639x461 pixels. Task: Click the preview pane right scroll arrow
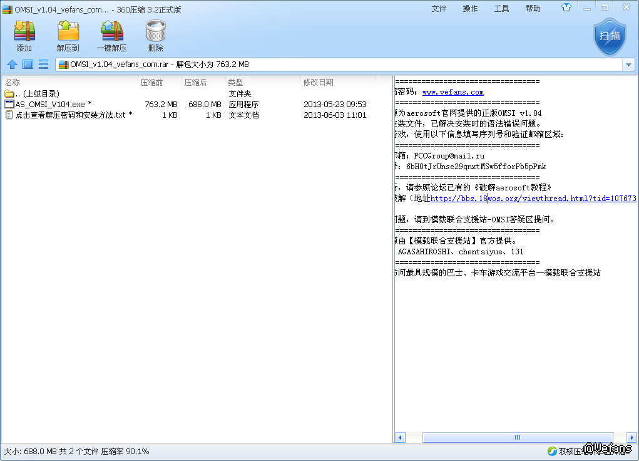point(631,437)
